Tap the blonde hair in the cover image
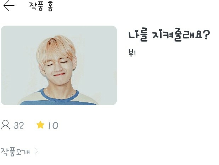This screenshot has height=165, width=219. [56, 48]
